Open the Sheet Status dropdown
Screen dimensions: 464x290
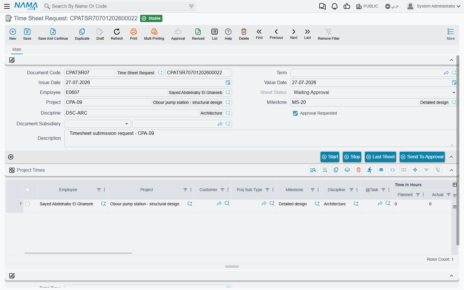point(454,93)
